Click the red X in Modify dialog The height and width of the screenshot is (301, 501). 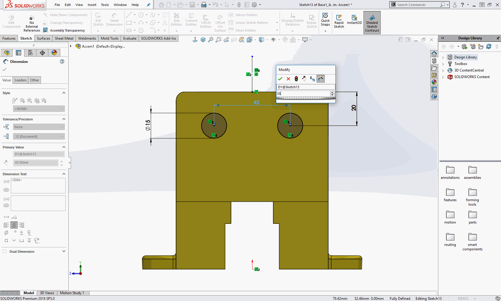pos(288,79)
